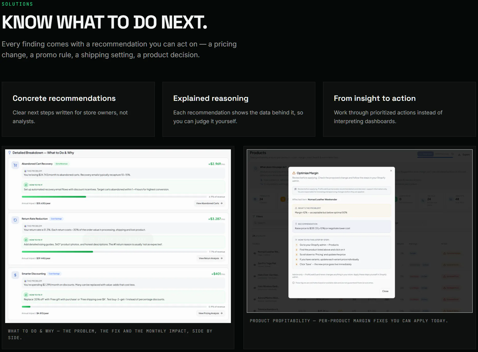Click the funnel icon next to Filters
Viewport: 478px width, 352px height.
tap(254, 217)
